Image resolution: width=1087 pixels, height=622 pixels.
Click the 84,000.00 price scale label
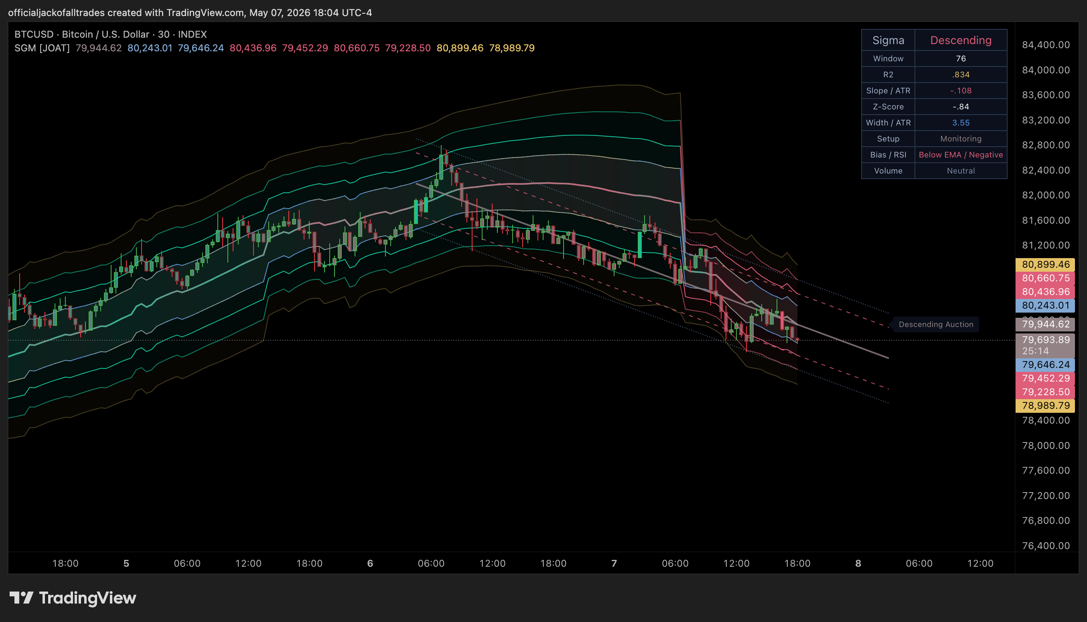coord(1046,70)
